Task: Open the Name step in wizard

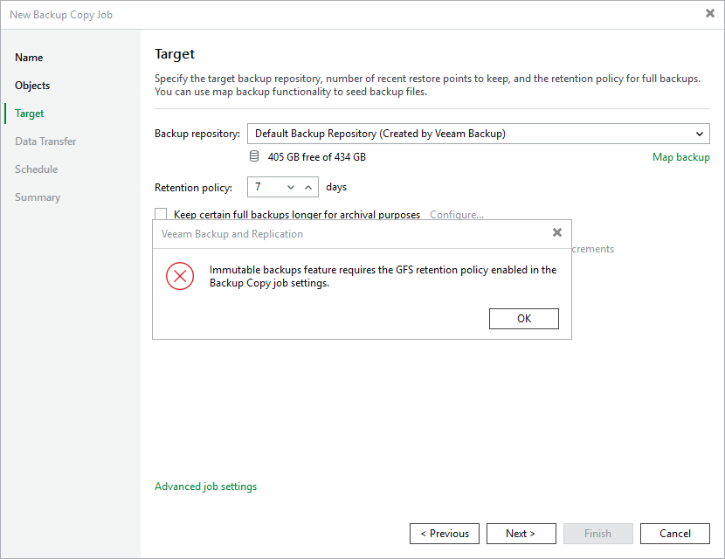Action: pyautogui.click(x=29, y=58)
